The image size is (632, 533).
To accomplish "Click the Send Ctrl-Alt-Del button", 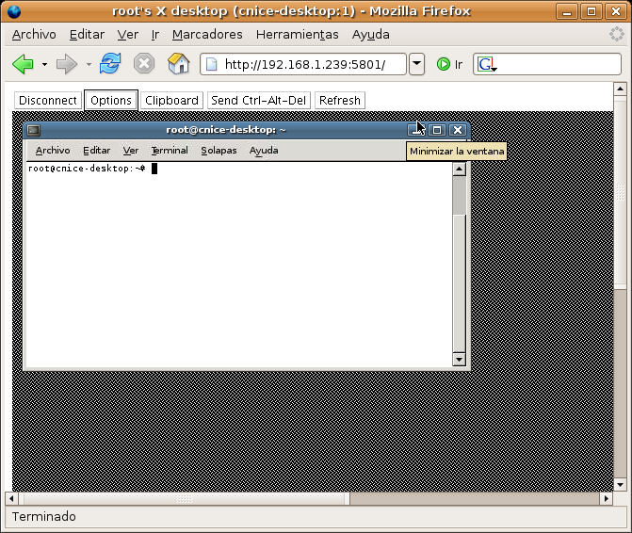I will tap(259, 100).
